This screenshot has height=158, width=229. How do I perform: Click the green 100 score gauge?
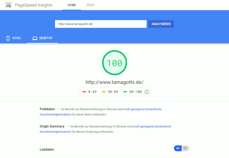tap(114, 63)
